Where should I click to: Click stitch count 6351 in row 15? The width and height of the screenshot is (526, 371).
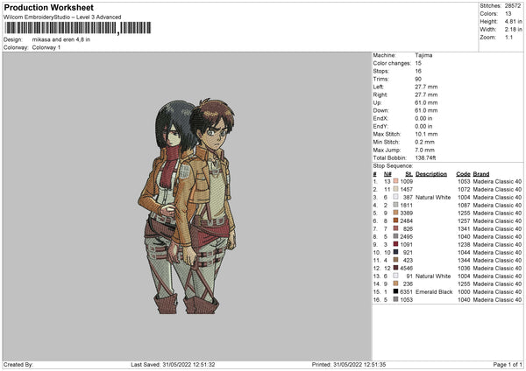pos(406,292)
